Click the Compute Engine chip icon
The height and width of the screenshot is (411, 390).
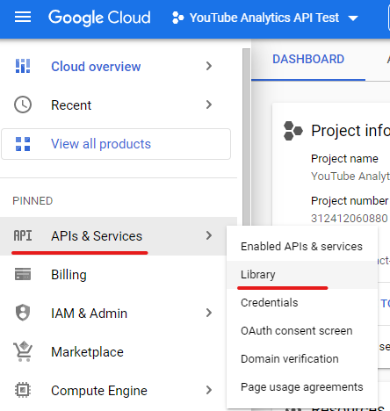[23, 390]
